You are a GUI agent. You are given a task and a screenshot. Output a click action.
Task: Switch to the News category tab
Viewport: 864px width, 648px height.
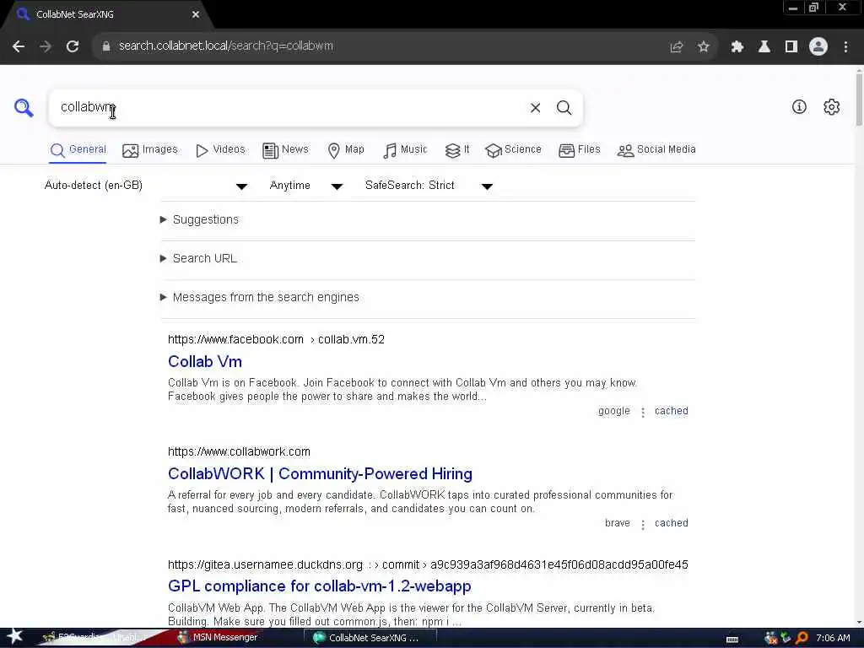point(285,150)
